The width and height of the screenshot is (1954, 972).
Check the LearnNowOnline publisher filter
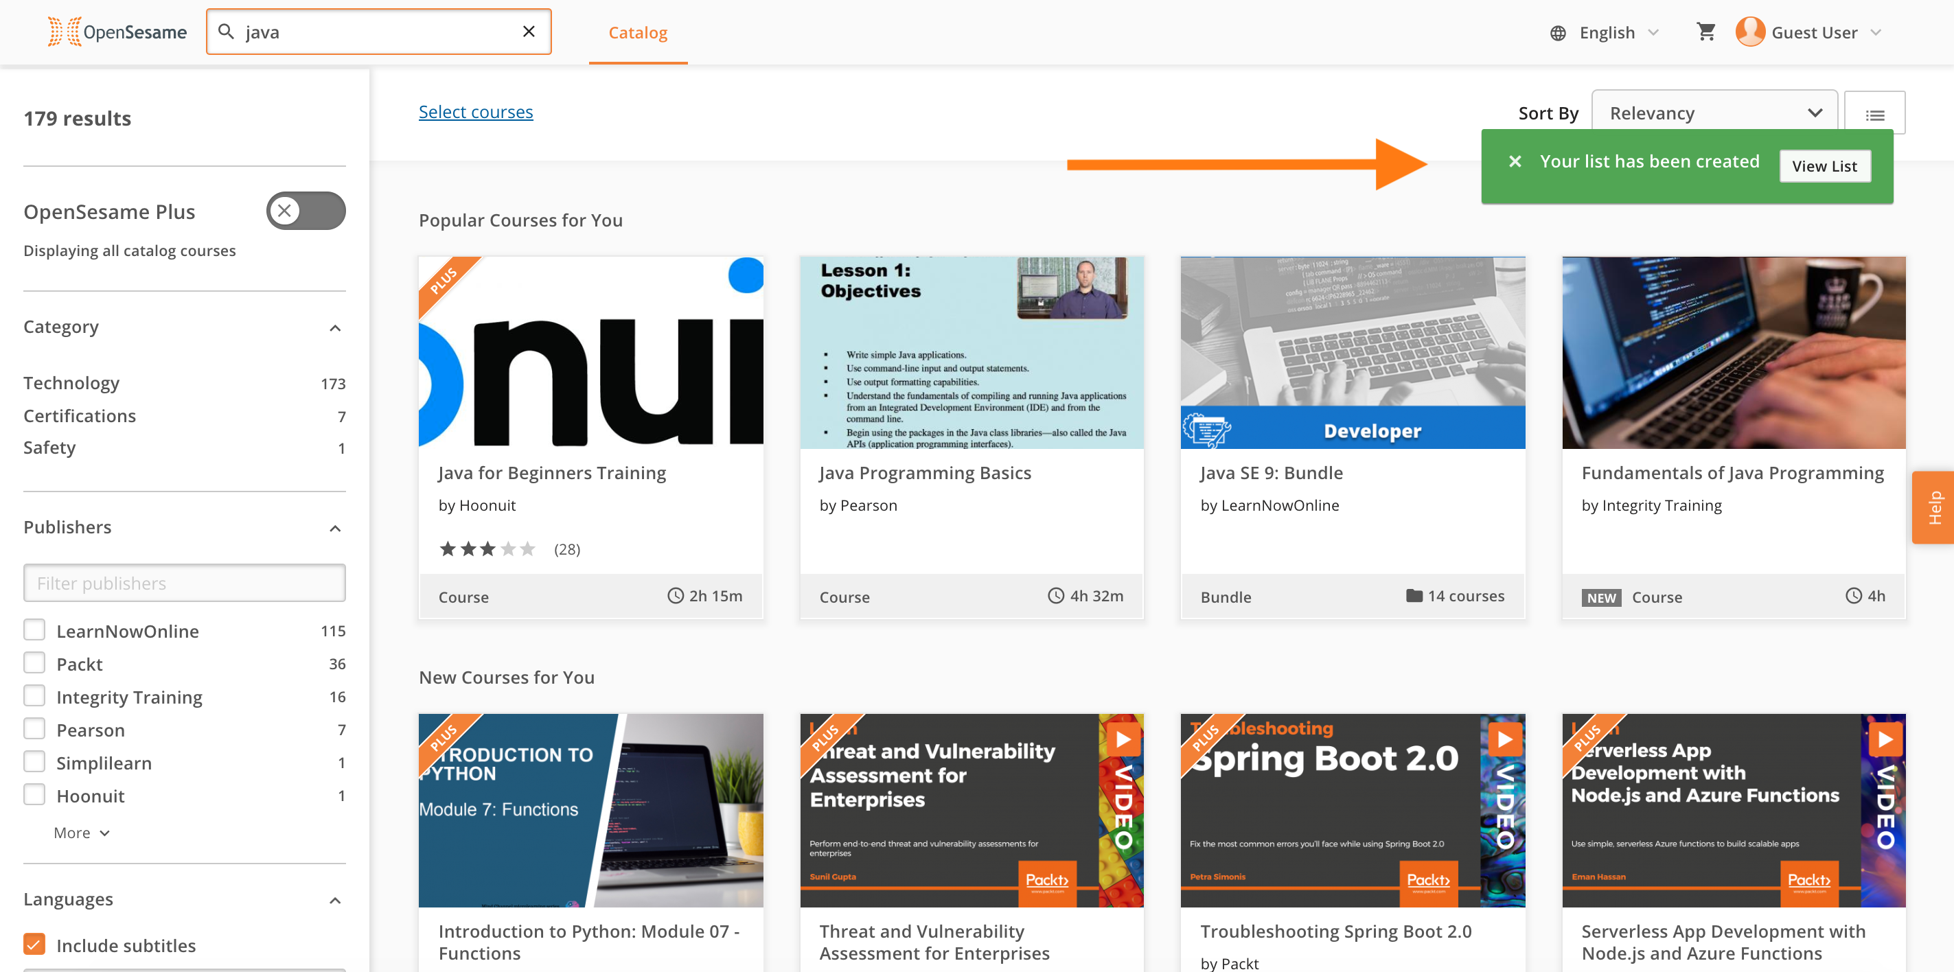pyautogui.click(x=34, y=630)
